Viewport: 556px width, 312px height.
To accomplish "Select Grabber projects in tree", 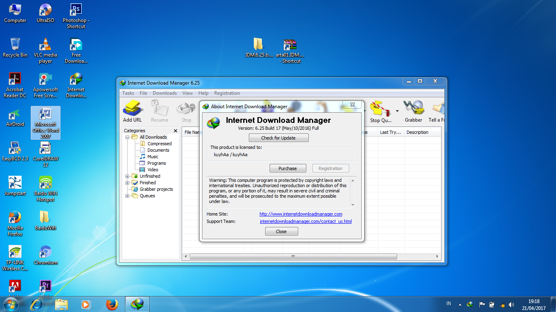I will tap(156, 189).
